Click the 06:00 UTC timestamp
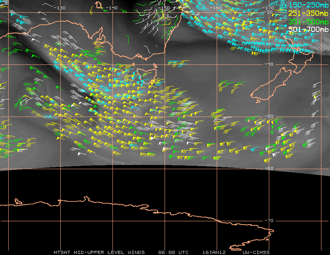The image size is (330, 255). coord(174,252)
